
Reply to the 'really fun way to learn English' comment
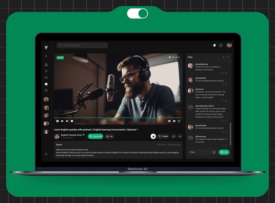226,146
